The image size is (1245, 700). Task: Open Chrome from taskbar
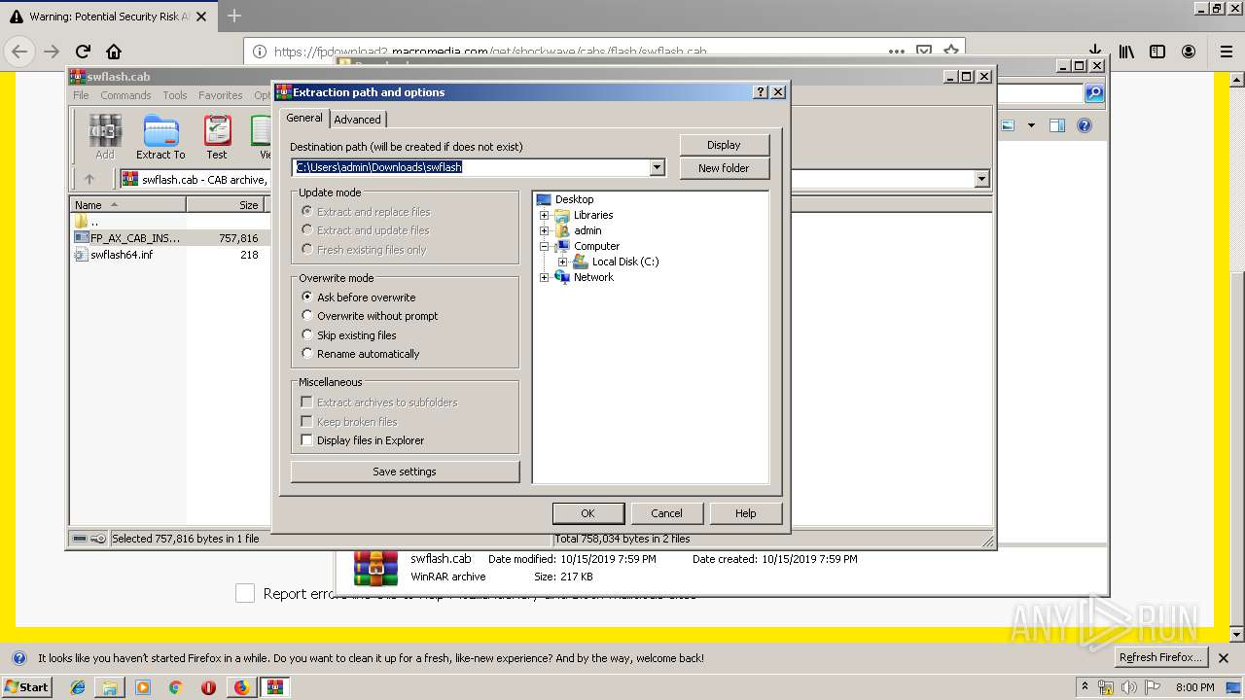point(175,687)
